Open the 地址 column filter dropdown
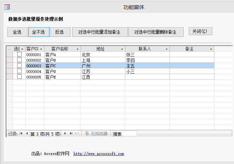This screenshot has width=234, height=164. pos(122,49)
